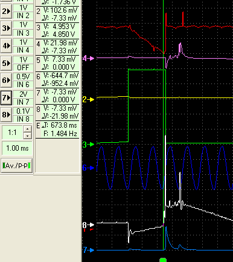Click channel 8 white zero-level marker
Image resolution: width=233 pixels, height=262 pixels.
pyautogui.click(x=88, y=225)
